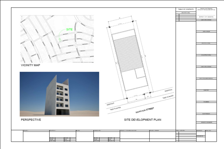Click the ELECTRONICS title block heading
224x149 pixels.
(x=206, y=114)
